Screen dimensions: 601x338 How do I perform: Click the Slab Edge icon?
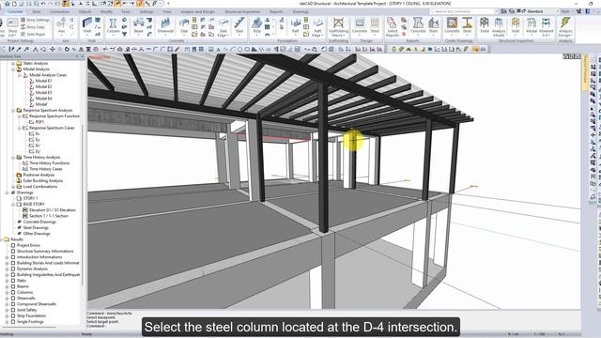click(223, 27)
